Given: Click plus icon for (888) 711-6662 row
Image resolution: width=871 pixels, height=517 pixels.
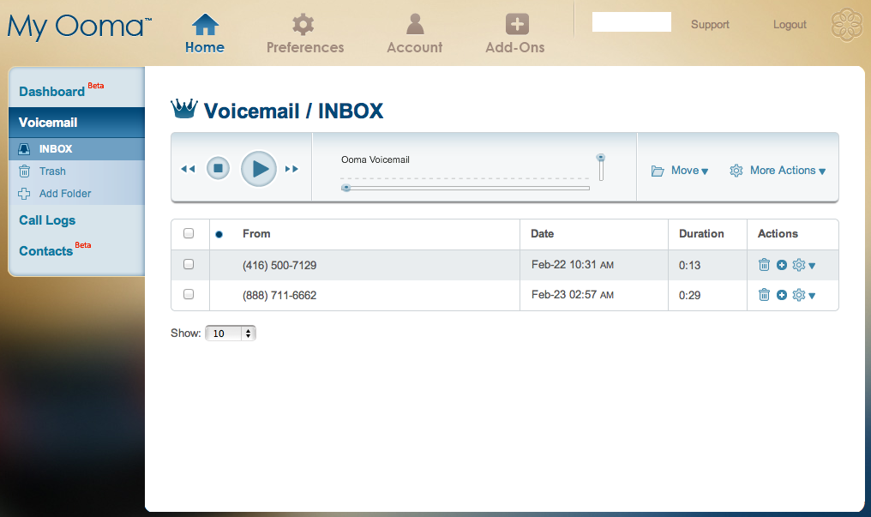Looking at the screenshot, I should [x=782, y=295].
